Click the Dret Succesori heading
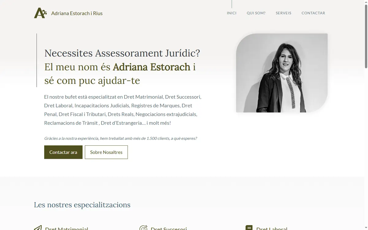 pos(169,228)
